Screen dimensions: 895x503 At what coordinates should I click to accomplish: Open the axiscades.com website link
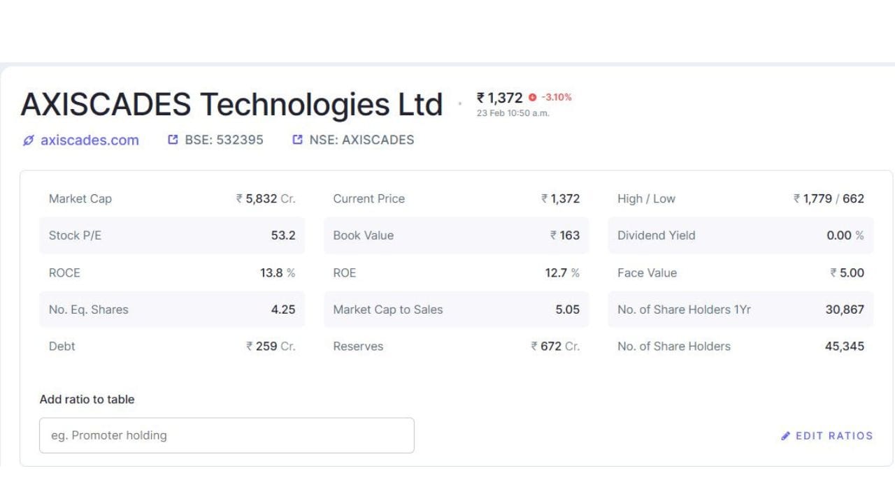(89, 140)
